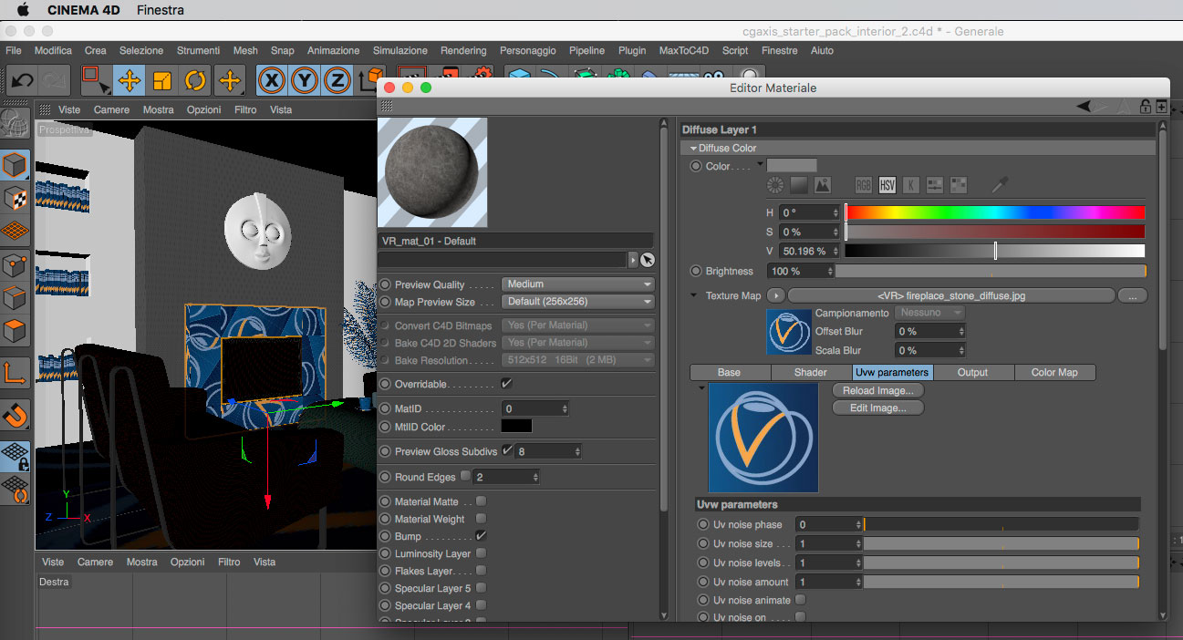1183x640 pixels.
Task: Click the material preview sphere thumbnail
Action: click(x=432, y=172)
